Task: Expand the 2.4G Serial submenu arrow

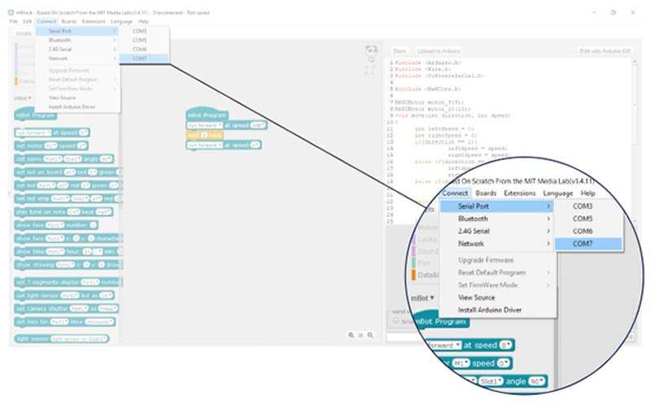Action: [x=115, y=50]
